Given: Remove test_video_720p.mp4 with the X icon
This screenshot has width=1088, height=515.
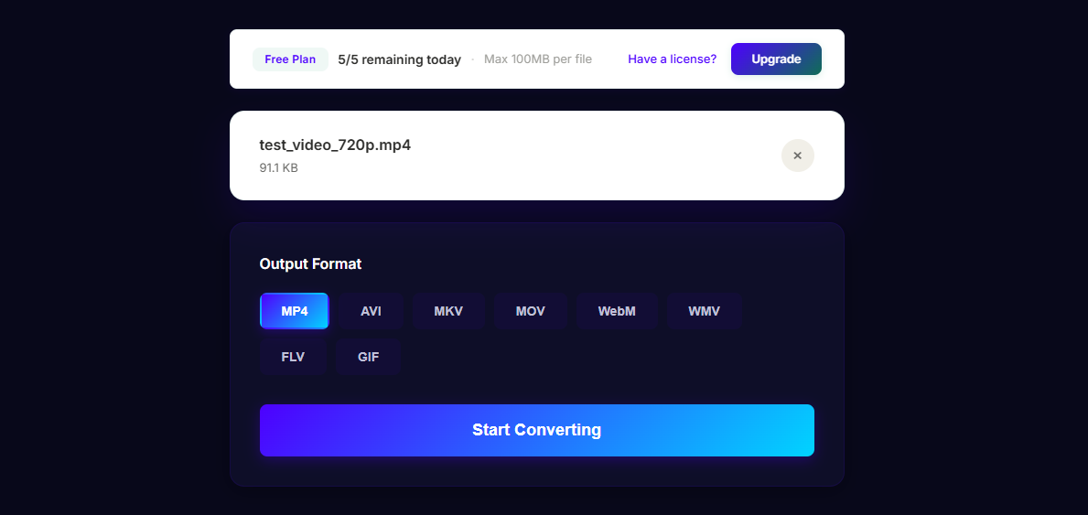Looking at the screenshot, I should tap(797, 156).
